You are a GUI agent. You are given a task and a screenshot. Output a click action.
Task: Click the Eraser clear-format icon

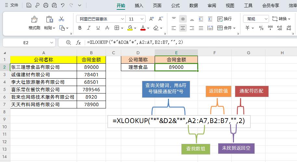pos(156,28)
